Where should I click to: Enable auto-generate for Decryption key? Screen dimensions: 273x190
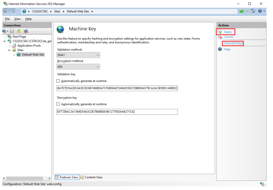[58, 104]
